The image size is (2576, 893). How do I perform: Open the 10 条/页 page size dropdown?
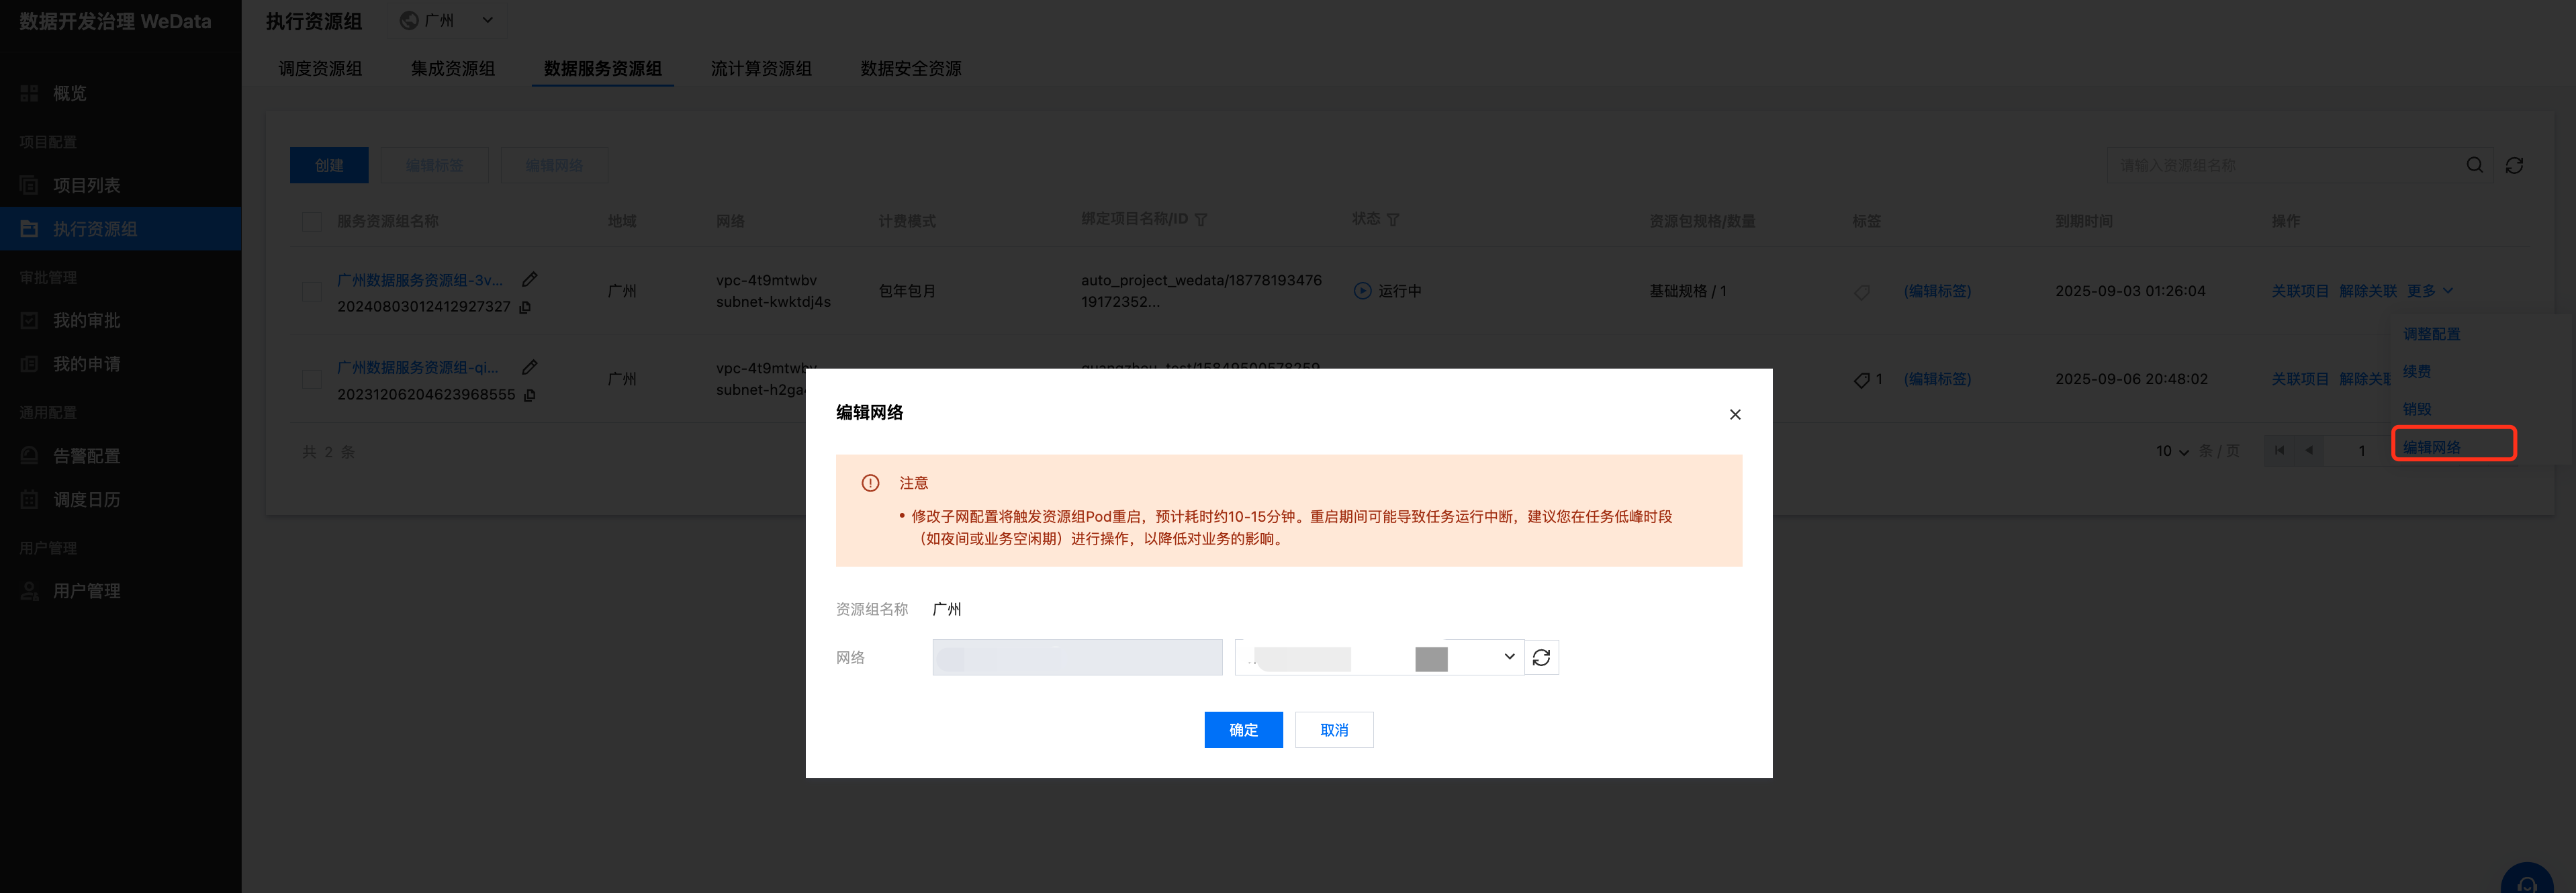[x=2172, y=452]
